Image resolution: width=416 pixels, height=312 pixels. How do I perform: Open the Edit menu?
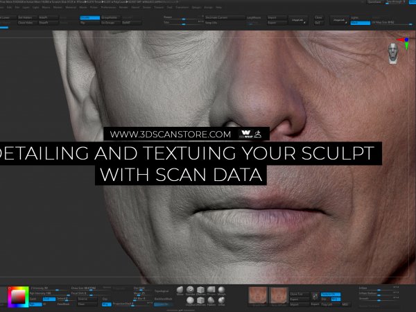[x=9, y=8]
